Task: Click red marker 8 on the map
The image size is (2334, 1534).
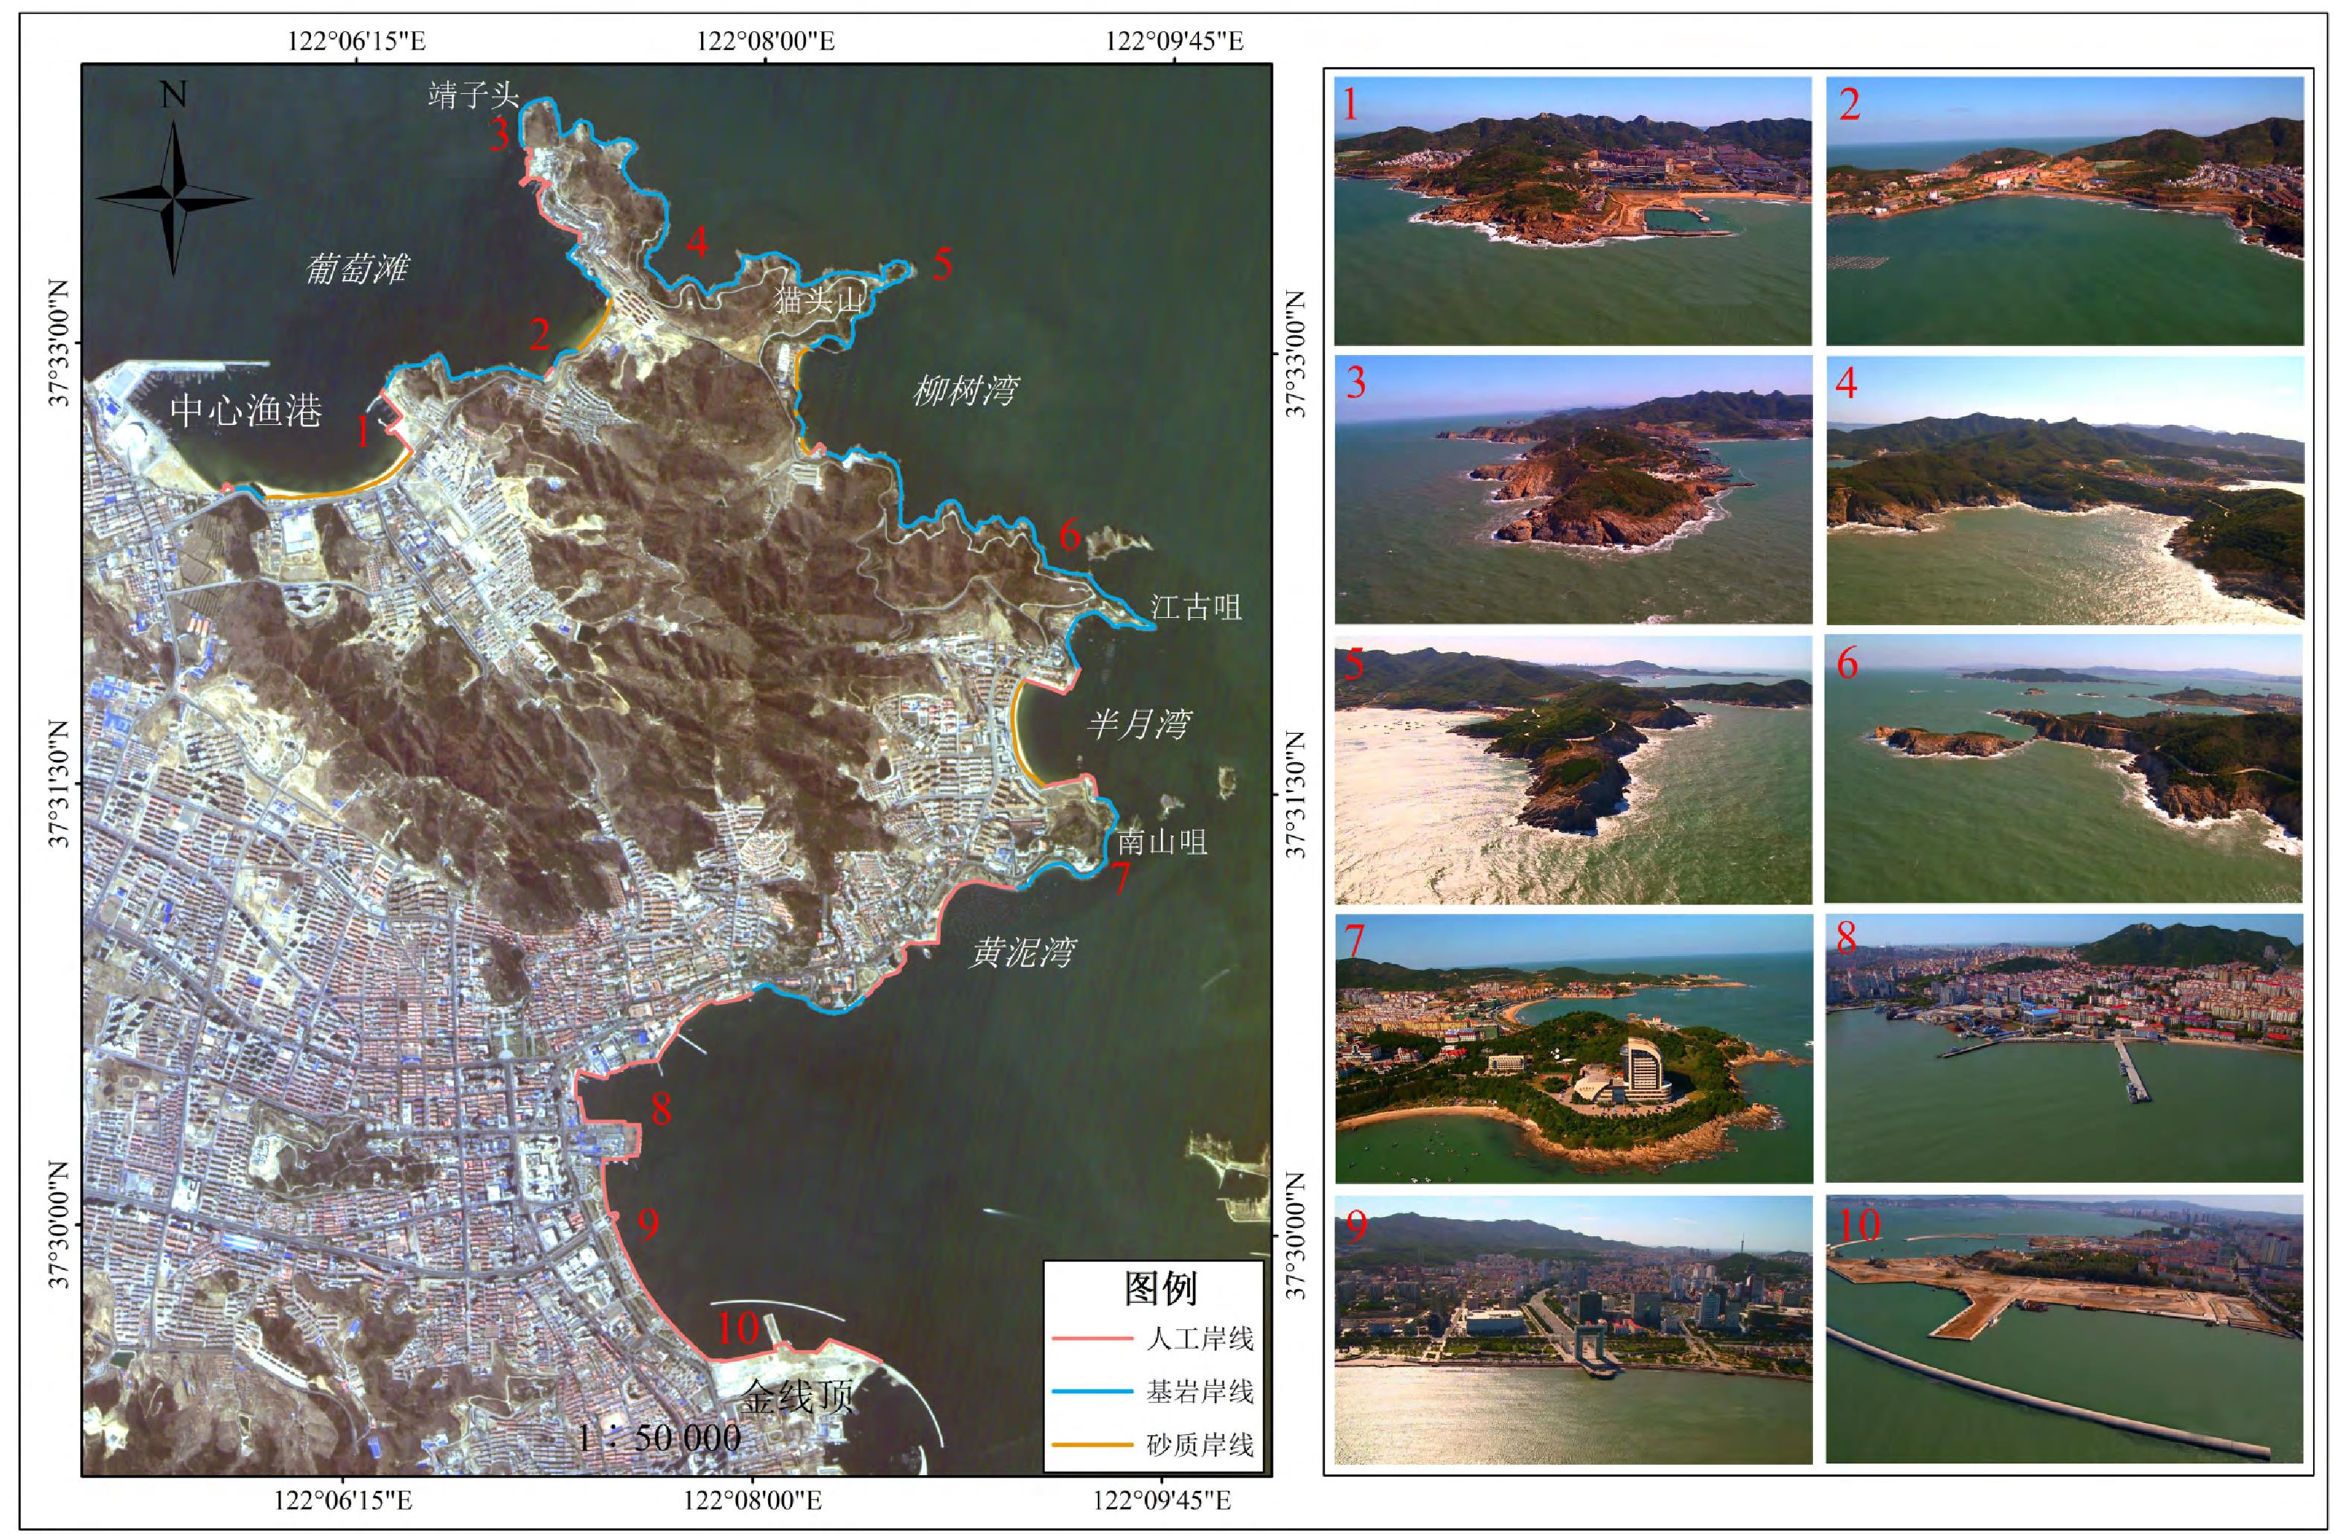Action: pos(662,1108)
